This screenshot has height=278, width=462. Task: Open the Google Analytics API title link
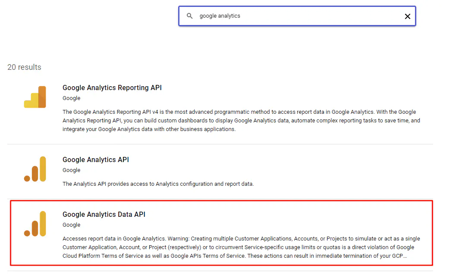96,160
